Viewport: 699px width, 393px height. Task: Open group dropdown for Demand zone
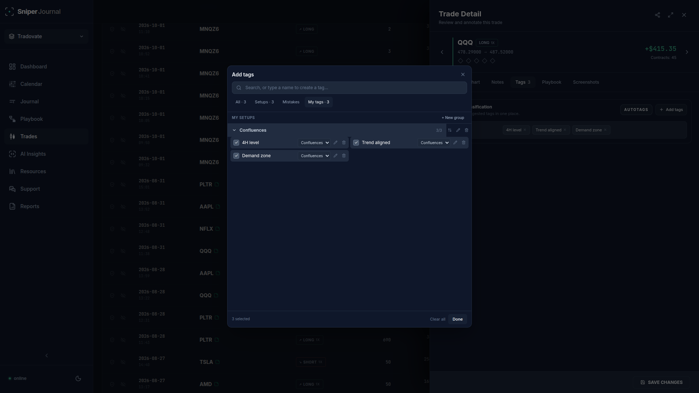point(314,156)
